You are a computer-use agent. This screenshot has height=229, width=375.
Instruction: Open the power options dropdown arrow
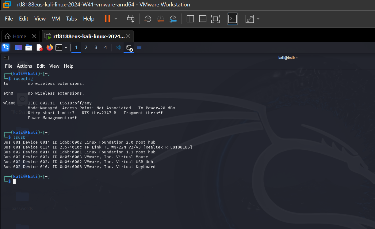(x=116, y=19)
